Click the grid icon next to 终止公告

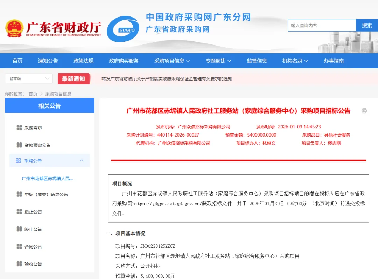pyautogui.click(x=19, y=229)
